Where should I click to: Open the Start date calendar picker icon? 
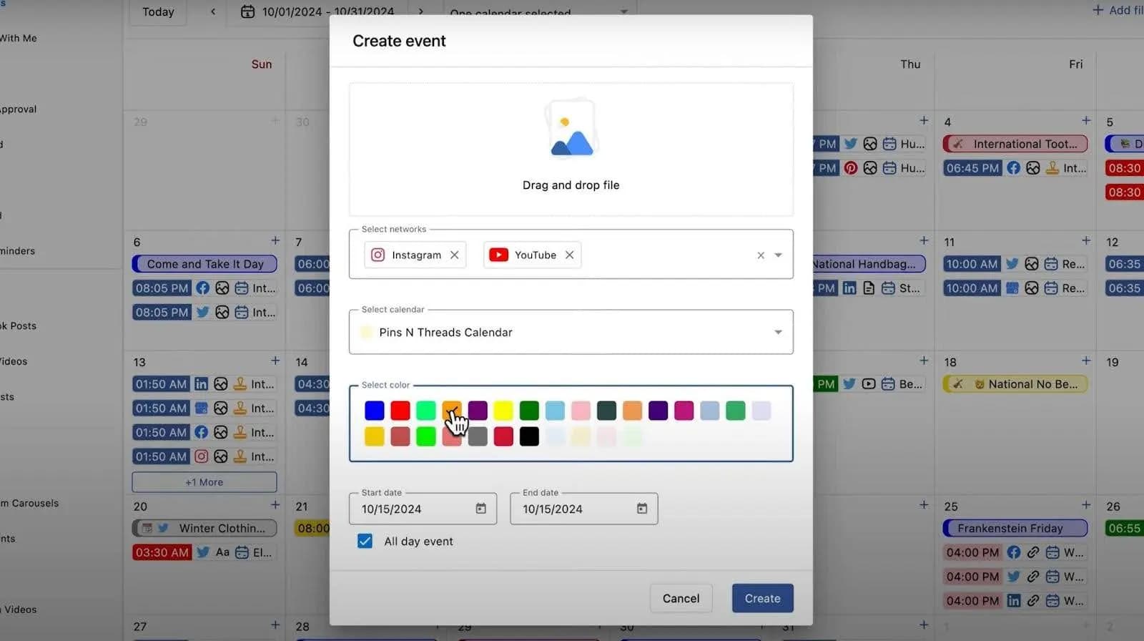click(x=481, y=508)
